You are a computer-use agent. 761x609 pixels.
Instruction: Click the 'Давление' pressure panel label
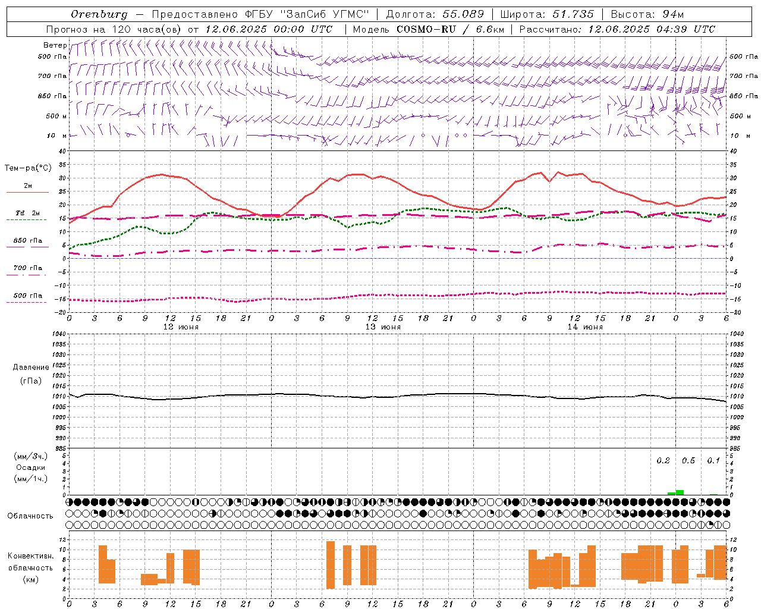(31, 368)
